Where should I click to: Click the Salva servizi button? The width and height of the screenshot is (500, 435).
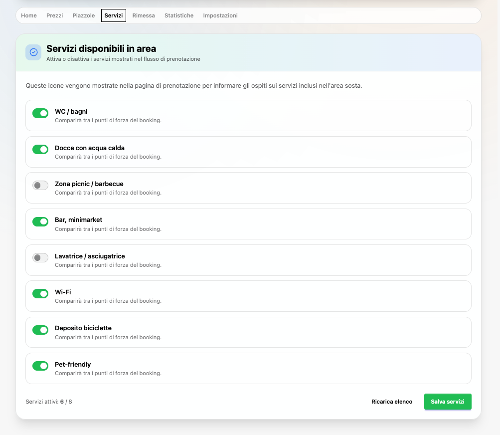pos(448,402)
